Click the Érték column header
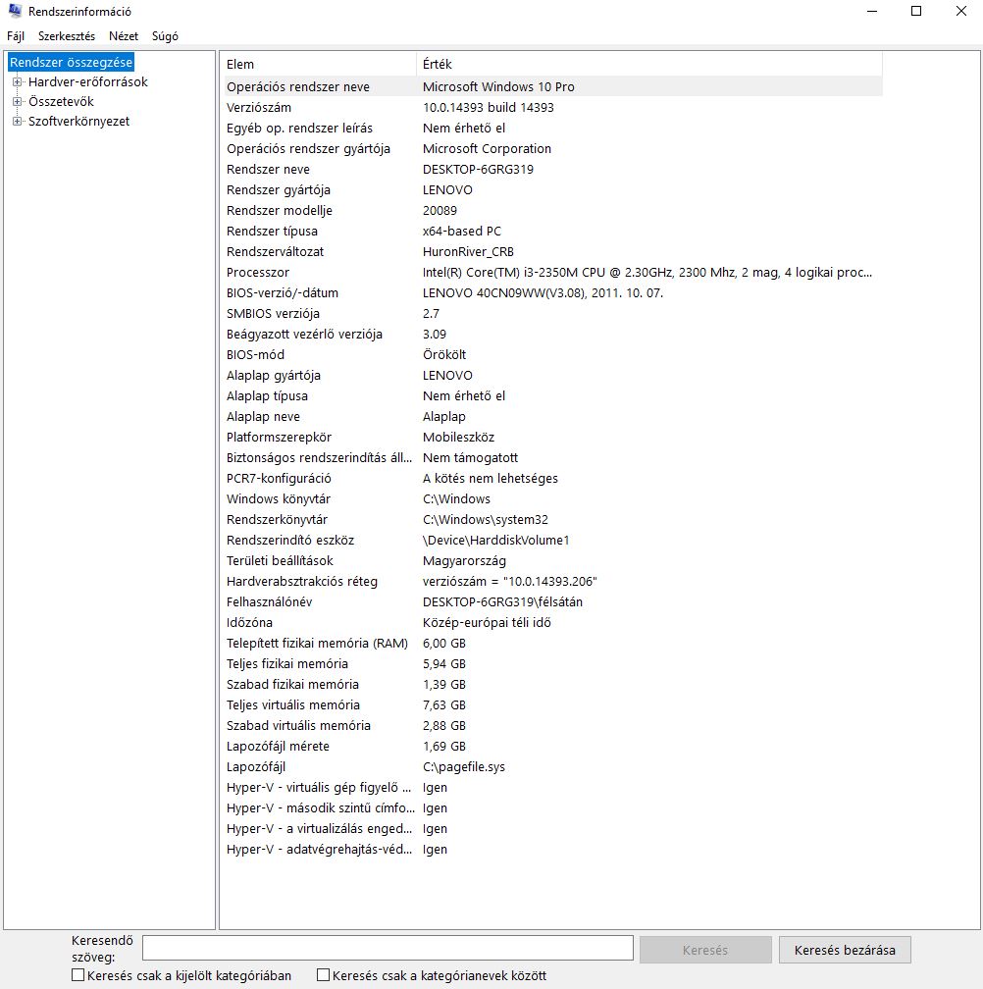 649,65
